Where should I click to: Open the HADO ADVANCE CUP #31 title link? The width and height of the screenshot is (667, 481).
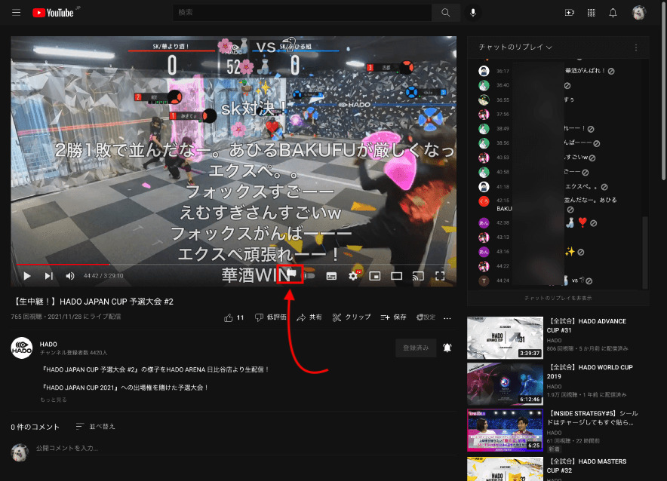tap(586, 326)
